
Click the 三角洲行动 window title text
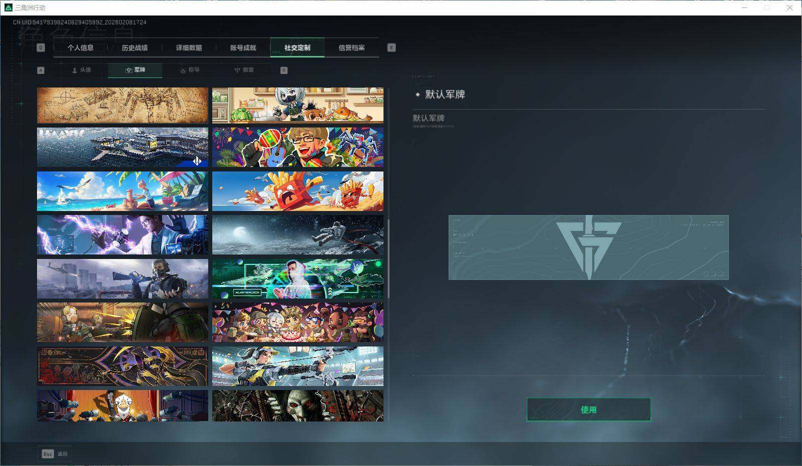click(30, 8)
